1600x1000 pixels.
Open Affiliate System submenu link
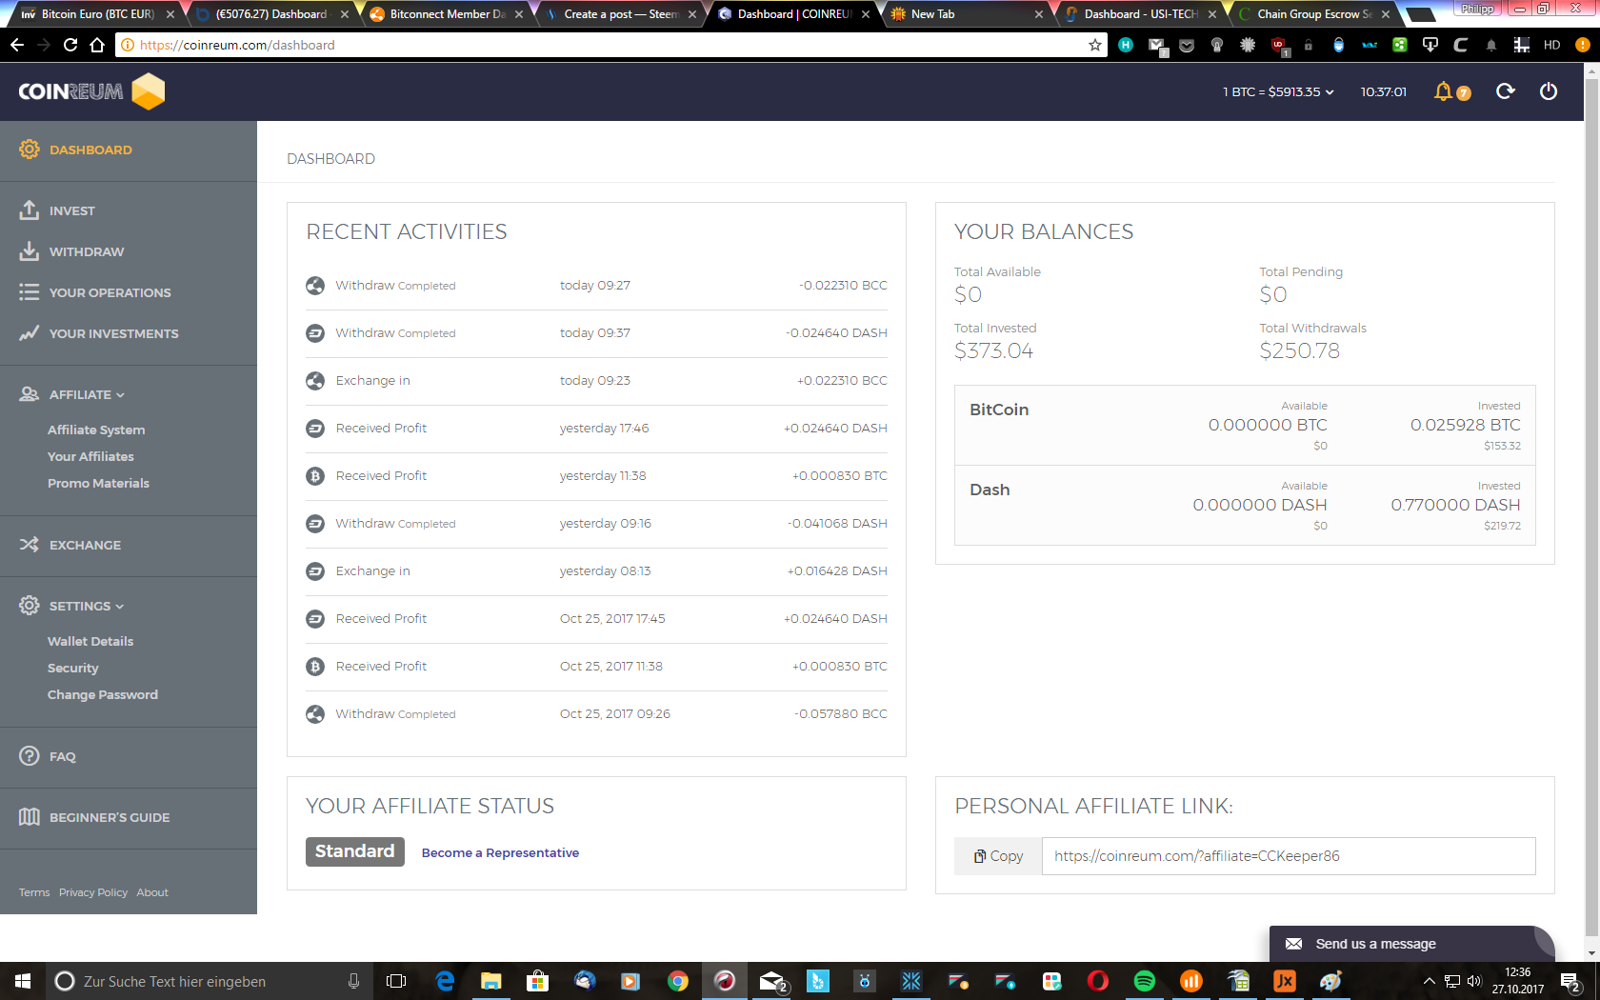click(x=96, y=430)
